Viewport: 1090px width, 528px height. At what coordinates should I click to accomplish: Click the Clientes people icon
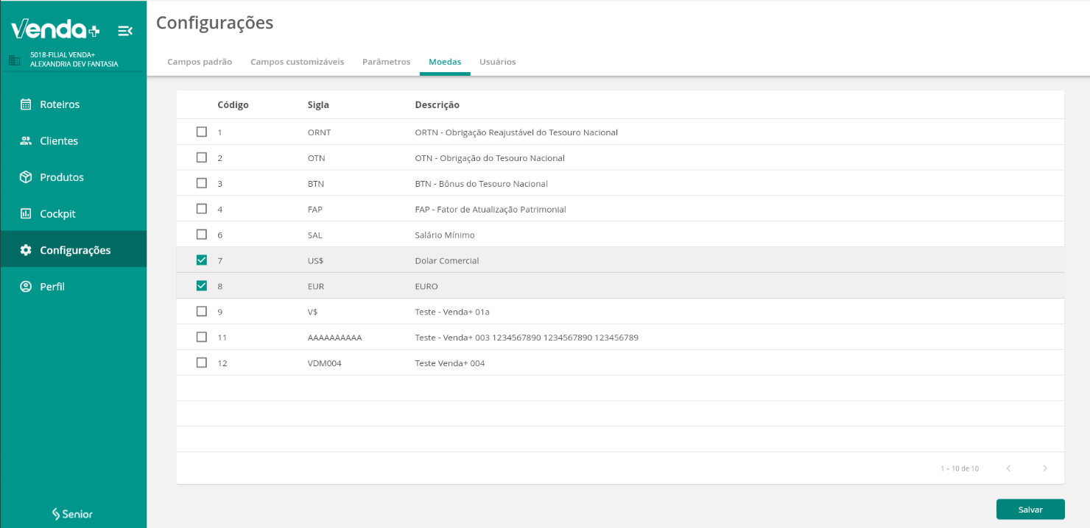coord(26,140)
